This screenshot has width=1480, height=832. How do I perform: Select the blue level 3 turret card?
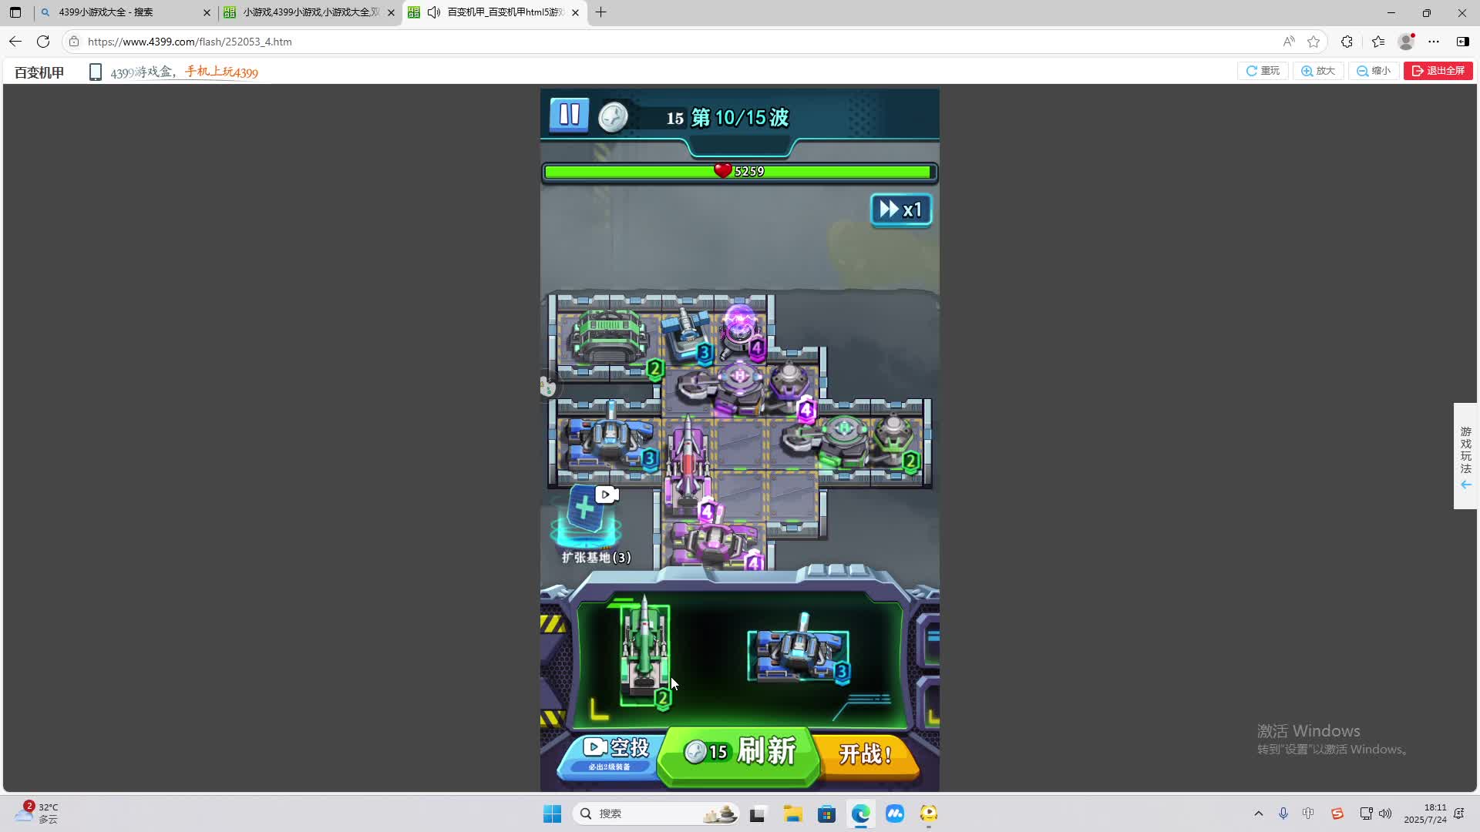(x=799, y=655)
